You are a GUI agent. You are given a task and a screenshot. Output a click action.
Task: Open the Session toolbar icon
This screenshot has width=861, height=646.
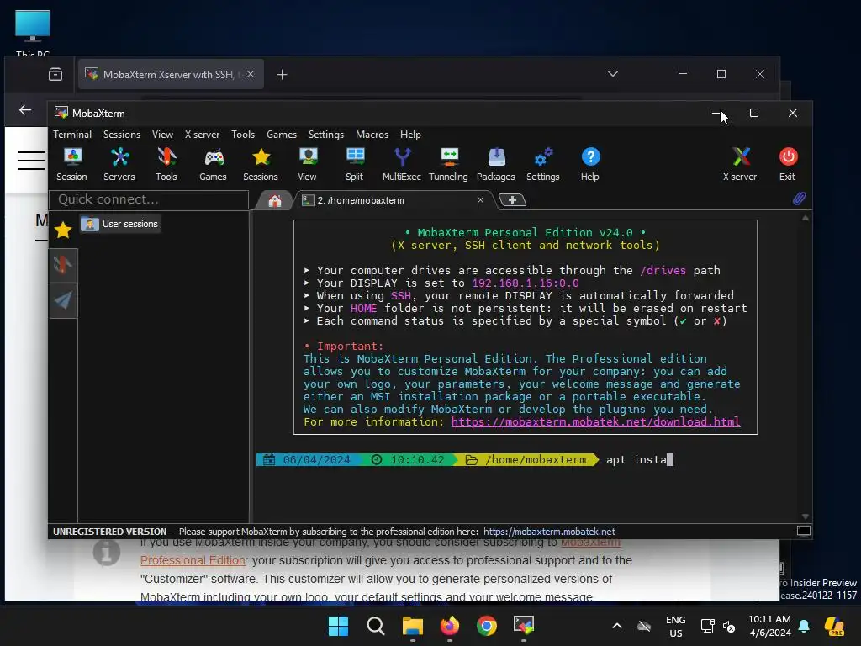(x=72, y=164)
